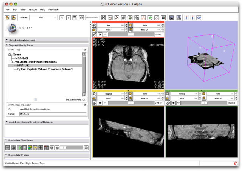Viewport: 242px width, 171px height.
Task: Open the Modules dropdown showing Data
Action: click(x=43, y=18)
